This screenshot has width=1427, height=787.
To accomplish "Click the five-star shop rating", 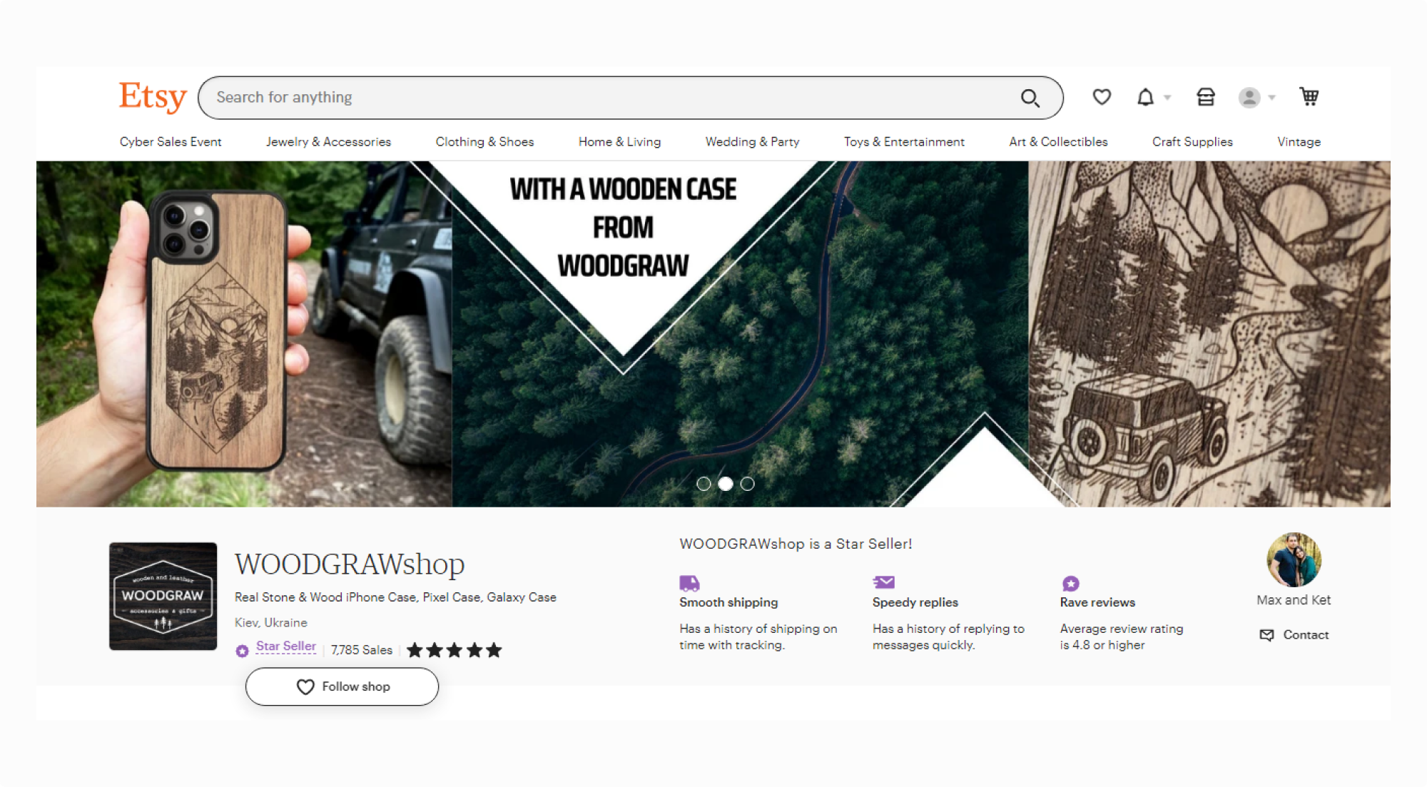I will pyautogui.click(x=454, y=650).
